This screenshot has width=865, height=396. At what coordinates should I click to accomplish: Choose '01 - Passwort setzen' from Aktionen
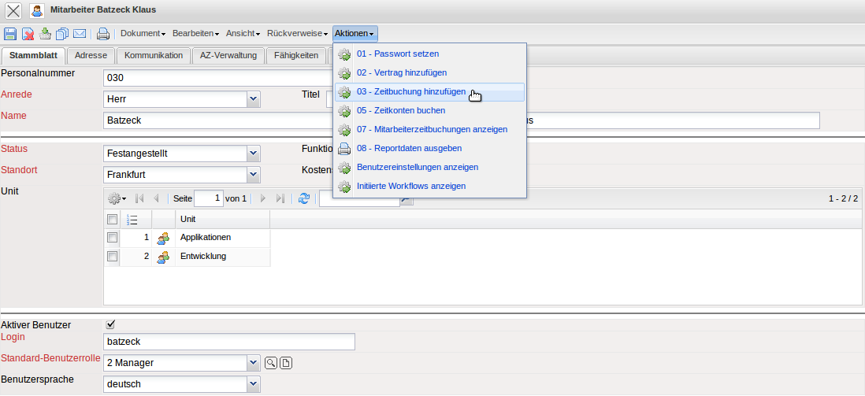pos(397,54)
